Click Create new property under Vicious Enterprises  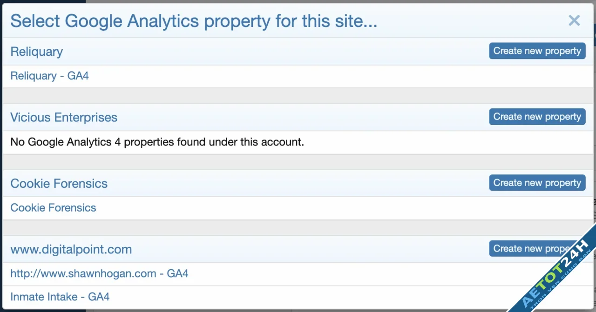pos(537,117)
